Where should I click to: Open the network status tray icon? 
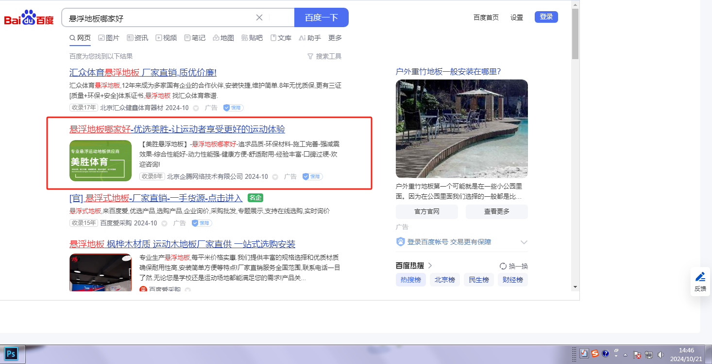point(649,354)
